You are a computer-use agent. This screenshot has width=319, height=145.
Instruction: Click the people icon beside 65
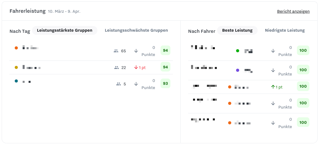(116, 51)
